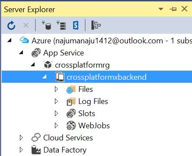Click the App Service globe icon
The width and height of the screenshot is (192, 156).
click(x=36, y=52)
